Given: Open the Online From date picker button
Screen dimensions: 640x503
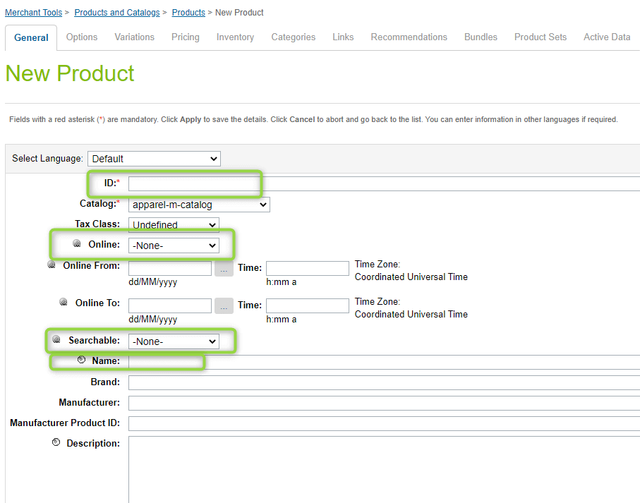Looking at the screenshot, I should tap(224, 269).
